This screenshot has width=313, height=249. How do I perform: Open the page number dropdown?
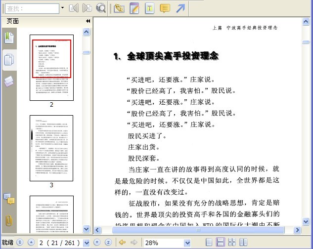pos(87,243)
